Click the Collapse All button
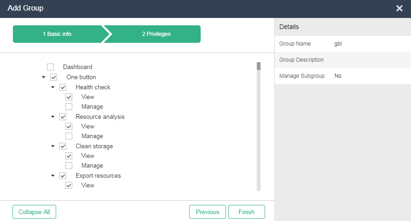Screen dimensions: 411x221 click(35, 212)
